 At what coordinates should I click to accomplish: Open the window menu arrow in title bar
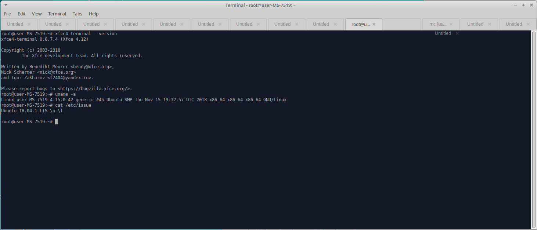pyautogui.click(x=6, y=5)
